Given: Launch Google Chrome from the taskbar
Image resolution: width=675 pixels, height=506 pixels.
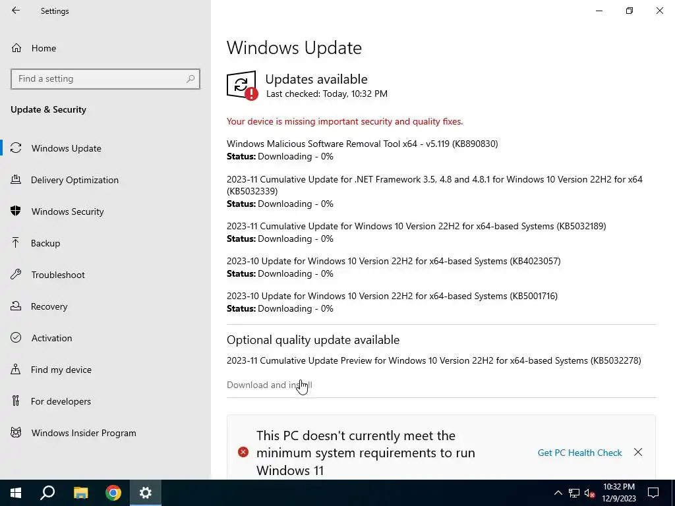Looking at the screenshot, I should coord(113,493).
